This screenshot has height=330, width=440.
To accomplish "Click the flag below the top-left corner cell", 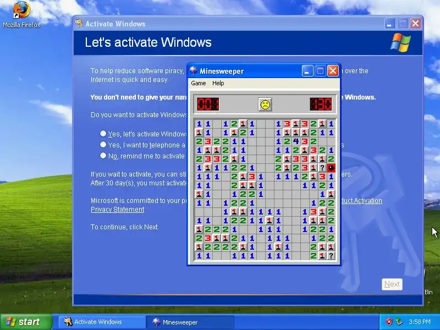I will point(199,133).
